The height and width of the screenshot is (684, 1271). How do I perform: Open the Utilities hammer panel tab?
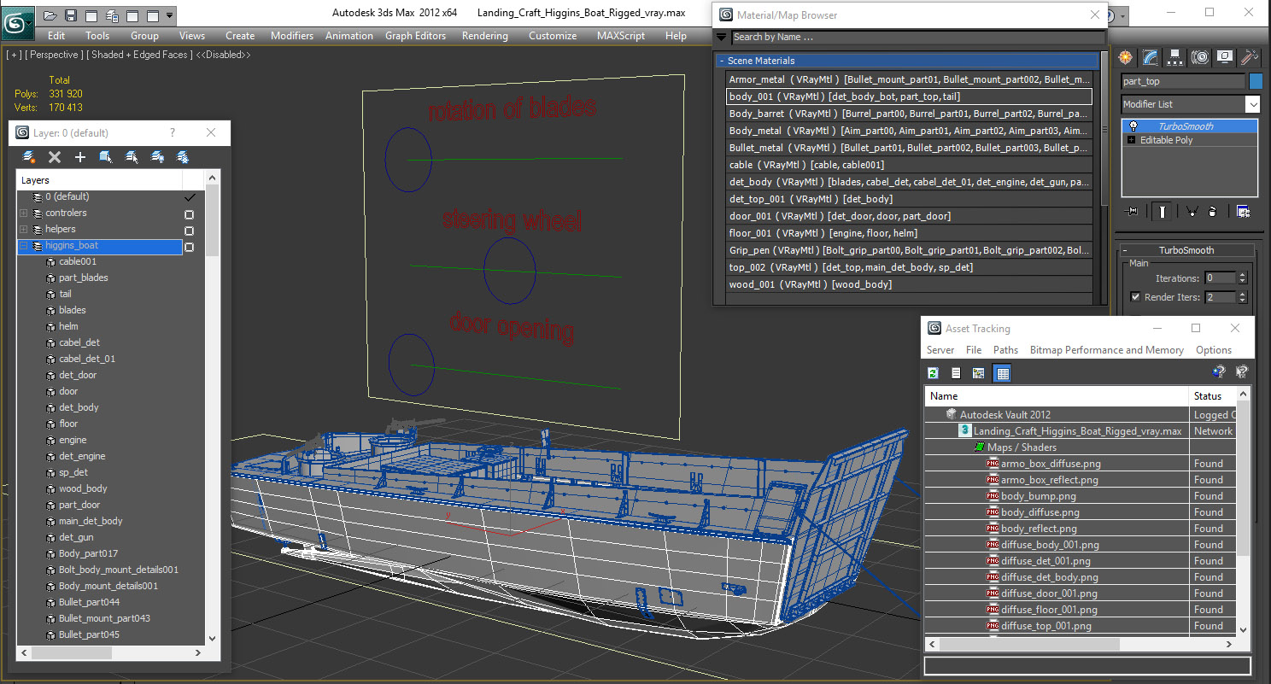click(1250, 57)
